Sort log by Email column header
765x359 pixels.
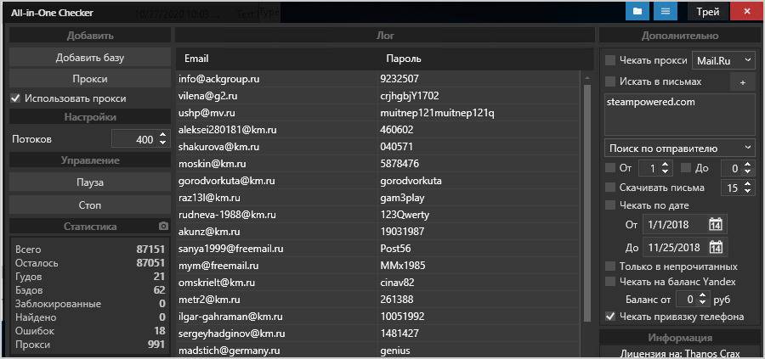pyautogui.click(x=196, y=59)
